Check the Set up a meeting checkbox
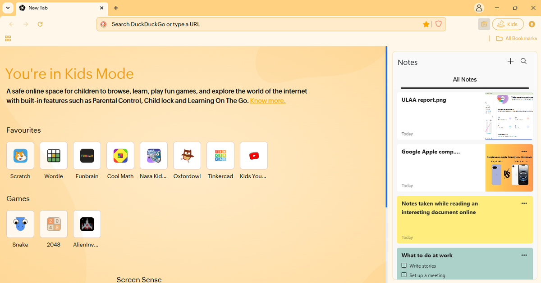This screenshot has height=283, width=541. [404, 275]
